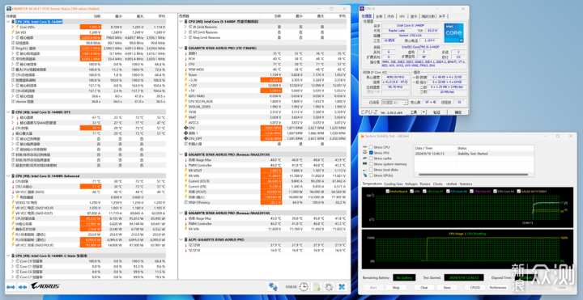Open HWiNFO sensor settings gear icon
Viewport: 583px width, 300px height.
tap(329, 287)
